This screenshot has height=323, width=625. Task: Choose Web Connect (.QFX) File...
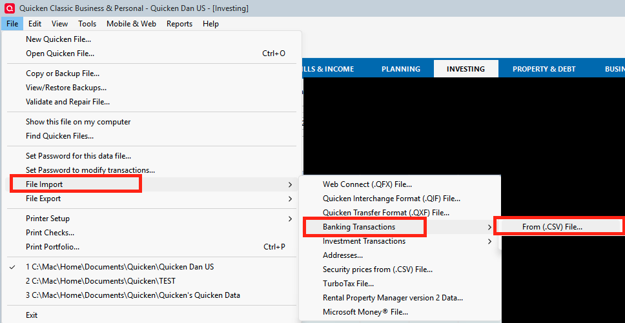click(400, 184)
